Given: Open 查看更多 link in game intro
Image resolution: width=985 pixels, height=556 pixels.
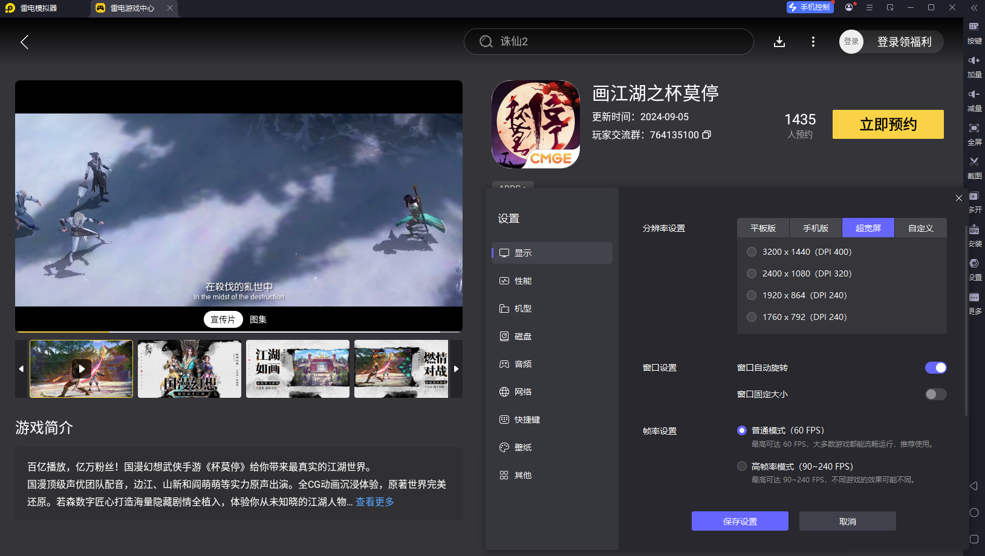Looking at the screenshot, I should click(x=375, y=502).
